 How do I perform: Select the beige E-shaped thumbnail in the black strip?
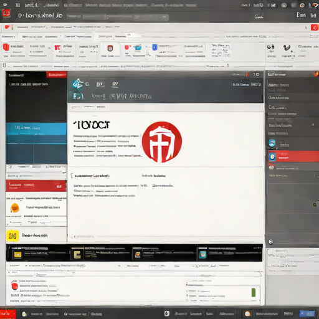click(77, 254)
